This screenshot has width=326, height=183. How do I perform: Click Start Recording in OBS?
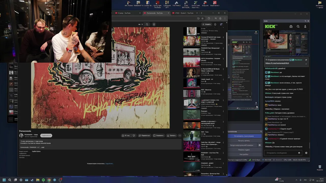(244, 141)
